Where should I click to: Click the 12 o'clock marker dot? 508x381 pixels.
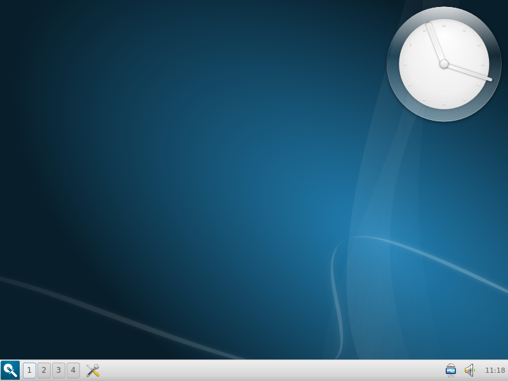(444, 25)
